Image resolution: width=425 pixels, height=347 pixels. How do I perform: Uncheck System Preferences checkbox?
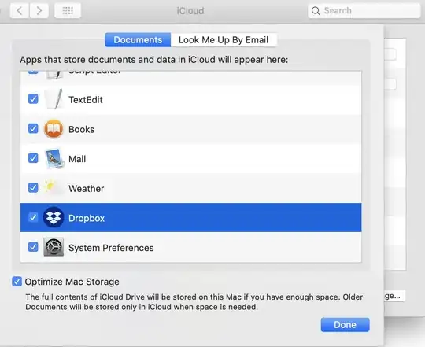(33, 247)
